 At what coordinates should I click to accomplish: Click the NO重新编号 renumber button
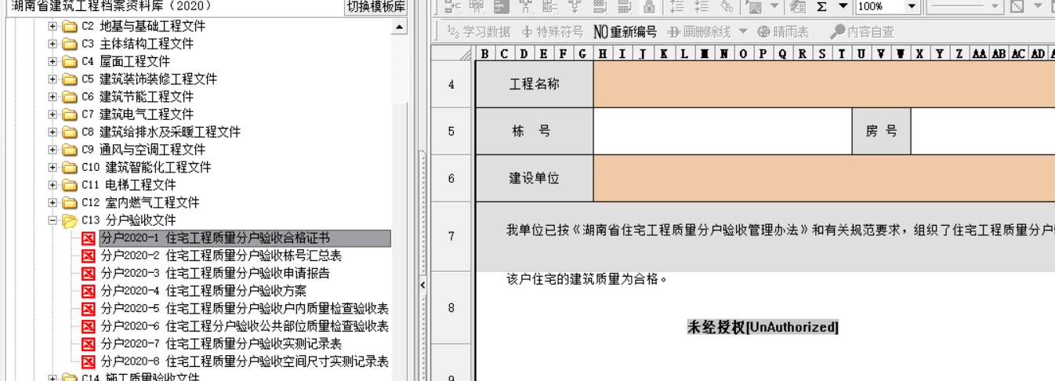pyautogui.click(x=625, y=32)
